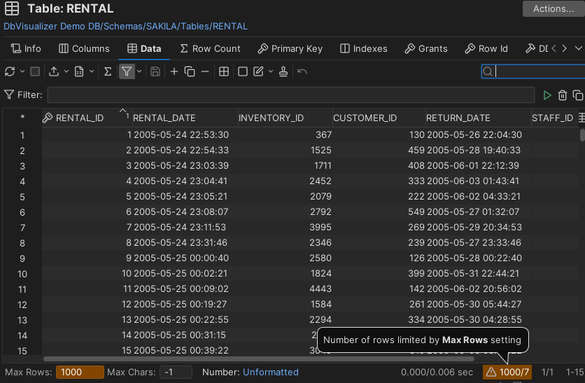
Task: Click the minus icon to delete row
Action: (x=204, y=71)
